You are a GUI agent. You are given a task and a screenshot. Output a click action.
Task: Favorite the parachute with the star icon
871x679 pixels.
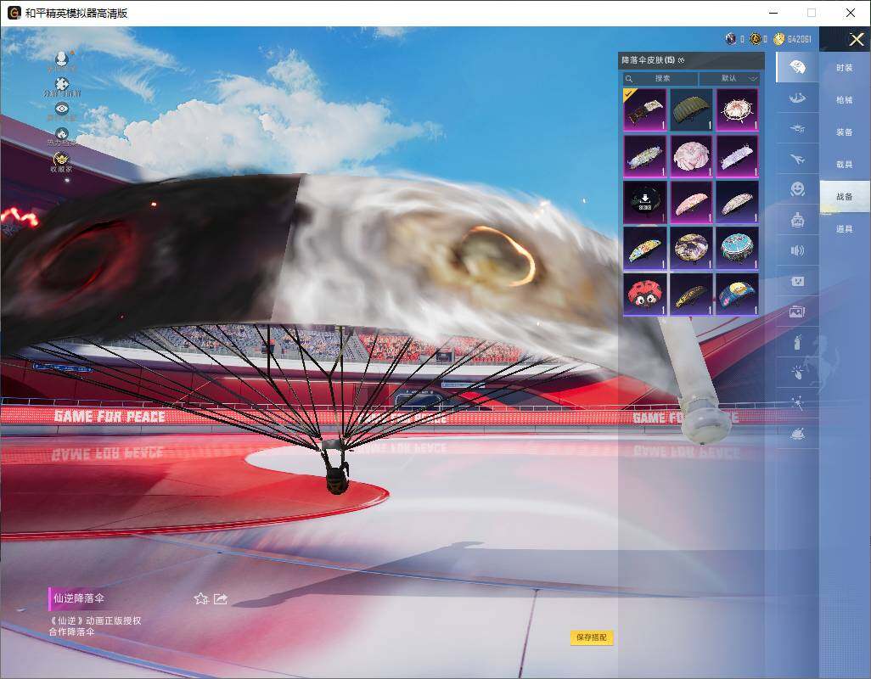(x=200, y=598)
